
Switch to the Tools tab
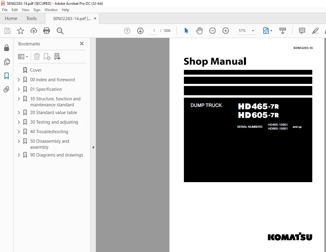coord(31,19)
